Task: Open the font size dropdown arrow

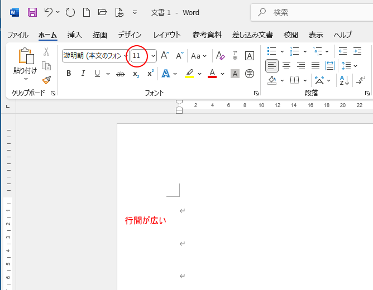Action: click(x=153, y=56)
